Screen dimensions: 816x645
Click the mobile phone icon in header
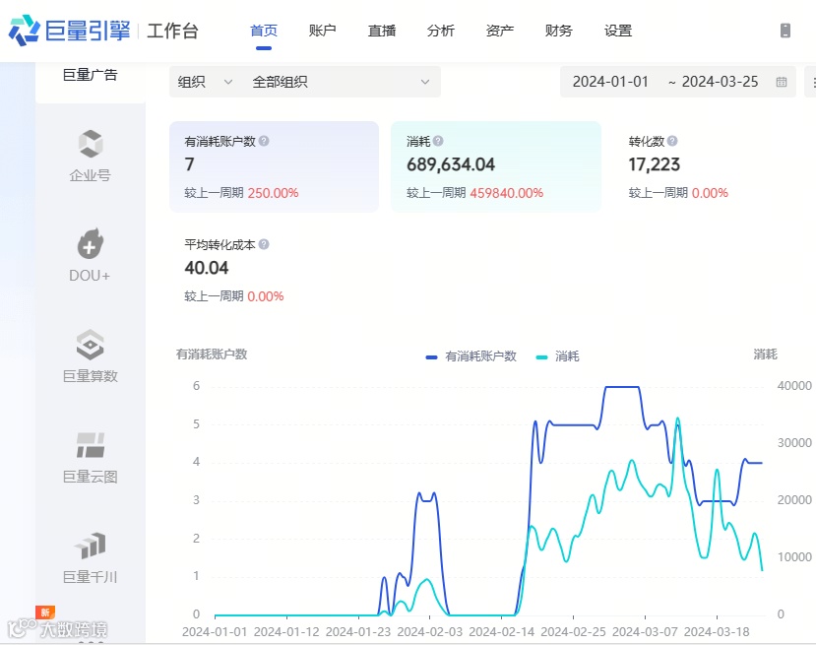coord(785,31)
